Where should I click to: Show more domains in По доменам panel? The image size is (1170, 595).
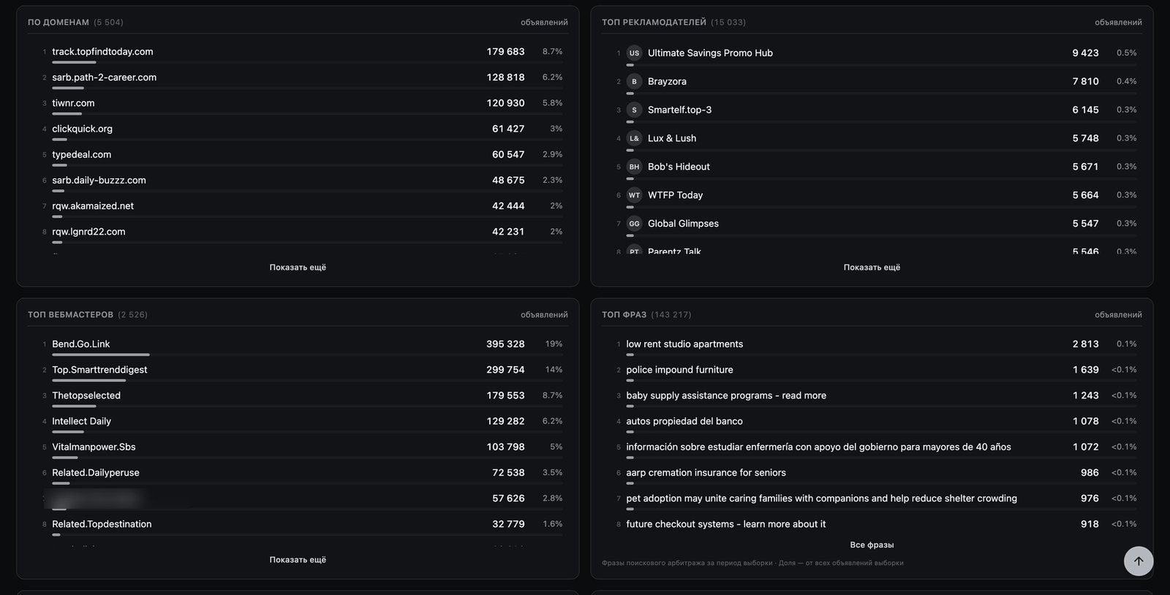tap(298, 268)
